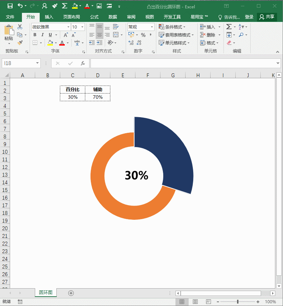Insert picture from quick access toolbar
Screen dimensions: 283x306
[x=99, y=6]
